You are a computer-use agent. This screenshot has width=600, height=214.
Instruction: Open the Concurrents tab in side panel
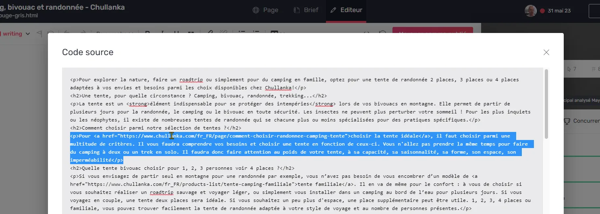[581, 121]
